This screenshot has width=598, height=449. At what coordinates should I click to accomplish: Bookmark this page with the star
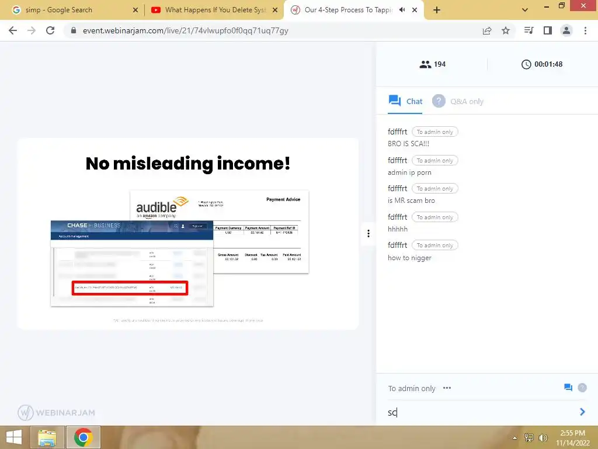(505, 30)
